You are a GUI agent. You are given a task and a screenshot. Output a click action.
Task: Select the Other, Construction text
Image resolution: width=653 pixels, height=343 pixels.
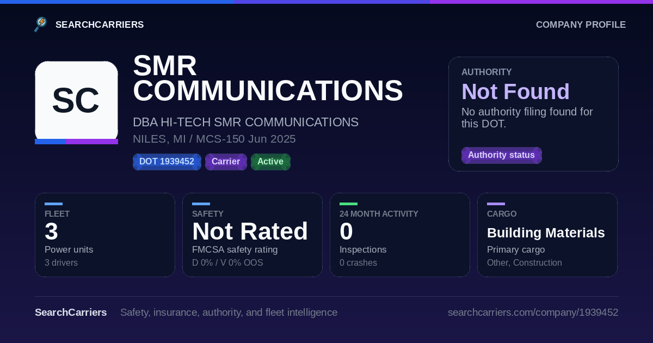pos(525,263)
